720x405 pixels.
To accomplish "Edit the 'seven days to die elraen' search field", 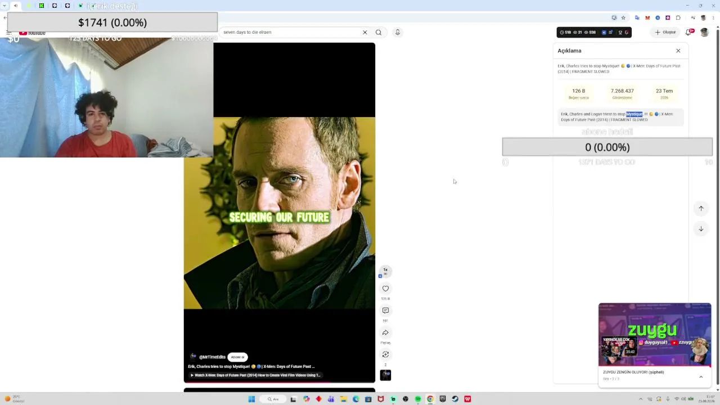I will pyautogui.click(x=290, y=32).
